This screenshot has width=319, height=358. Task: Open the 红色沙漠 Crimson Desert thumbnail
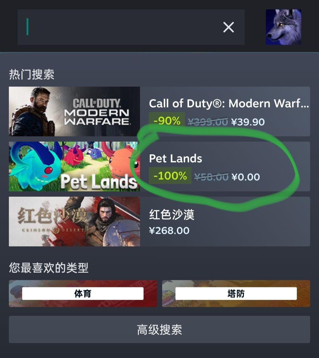(74, 222)
